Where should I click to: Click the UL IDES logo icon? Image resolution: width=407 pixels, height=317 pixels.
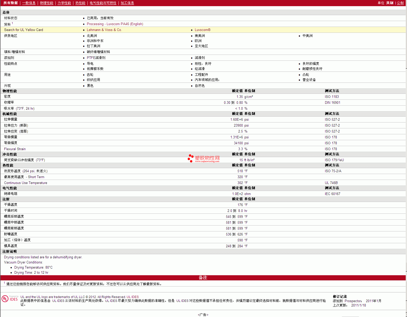(10, 299)
